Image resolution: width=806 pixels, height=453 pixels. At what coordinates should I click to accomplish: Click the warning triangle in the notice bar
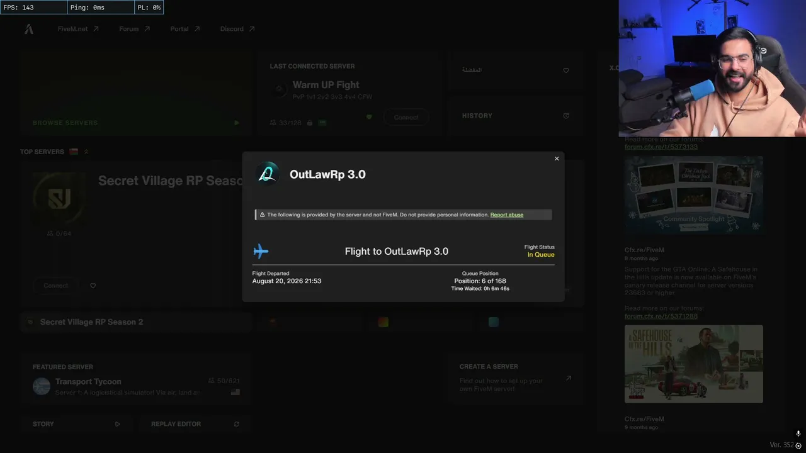point(262,215)
